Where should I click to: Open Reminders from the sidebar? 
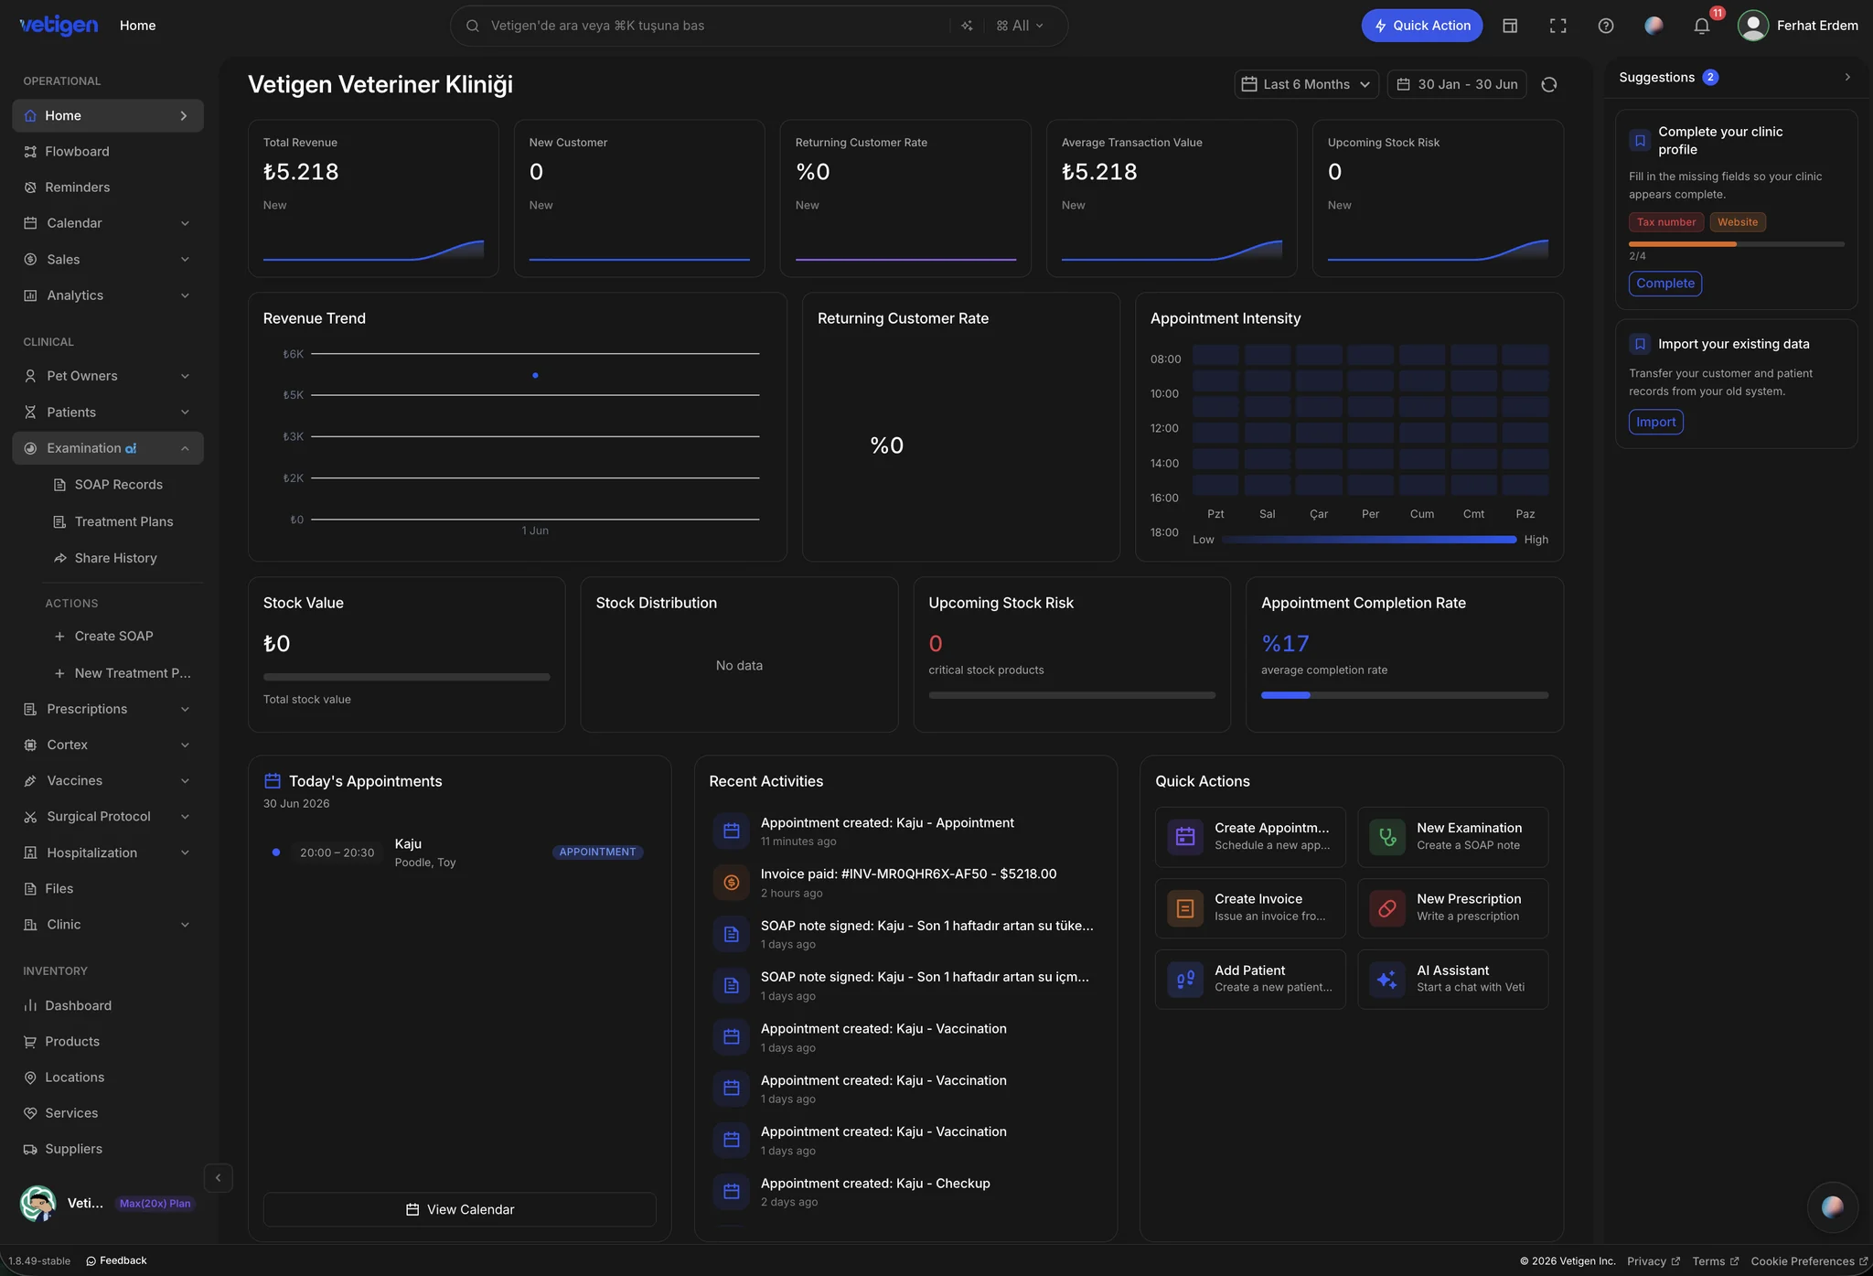pyautogui.click(x=108, y=188)
